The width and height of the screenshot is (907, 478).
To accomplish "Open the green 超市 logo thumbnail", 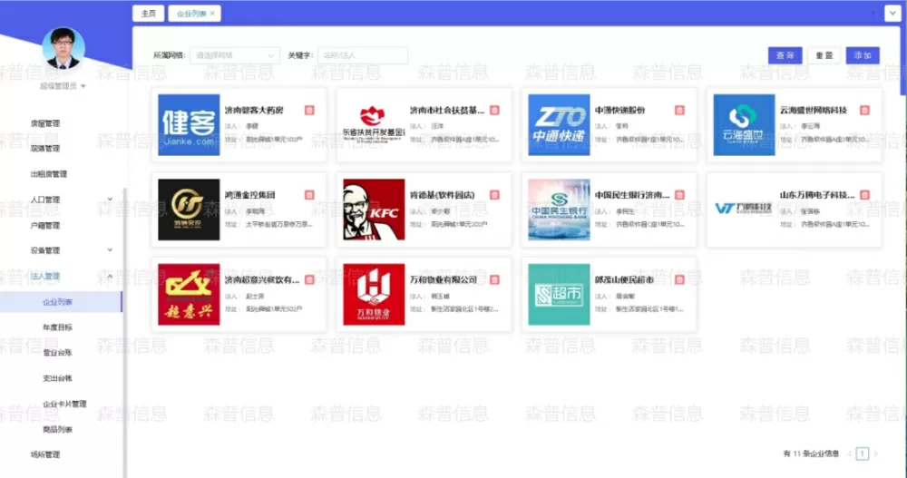I will [x=559, y=294].
